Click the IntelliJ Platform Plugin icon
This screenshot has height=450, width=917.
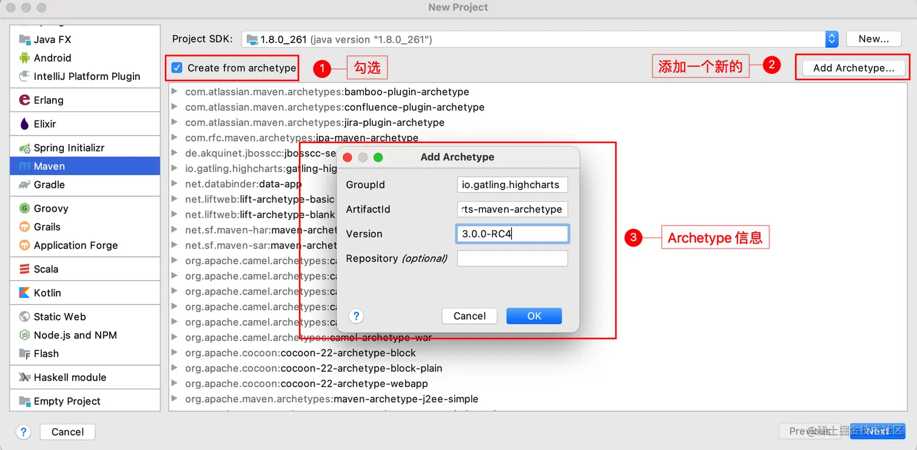pos(24,76)
